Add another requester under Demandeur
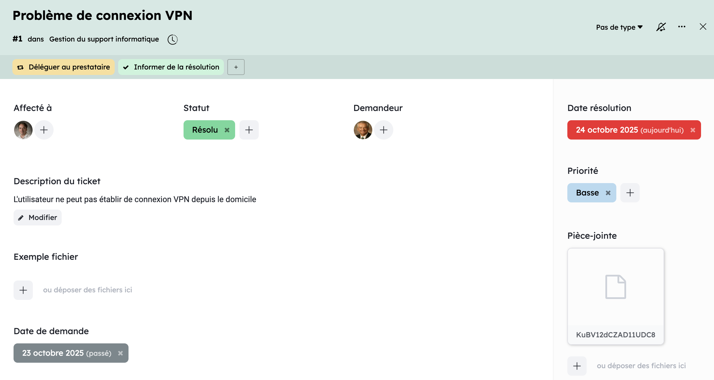Image resolution: width=714 pixels, height=380 pixels. [x=384, y=130]
